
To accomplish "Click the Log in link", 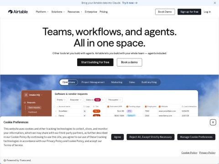I will coord(207,12).
